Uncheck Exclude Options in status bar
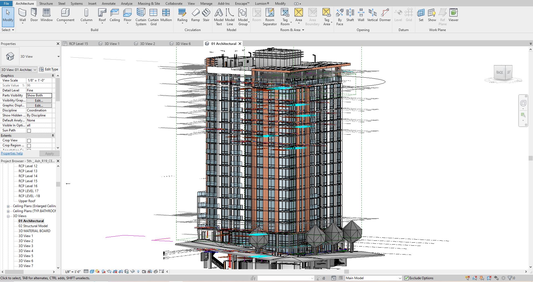533x282 pixels. point(406,278)
